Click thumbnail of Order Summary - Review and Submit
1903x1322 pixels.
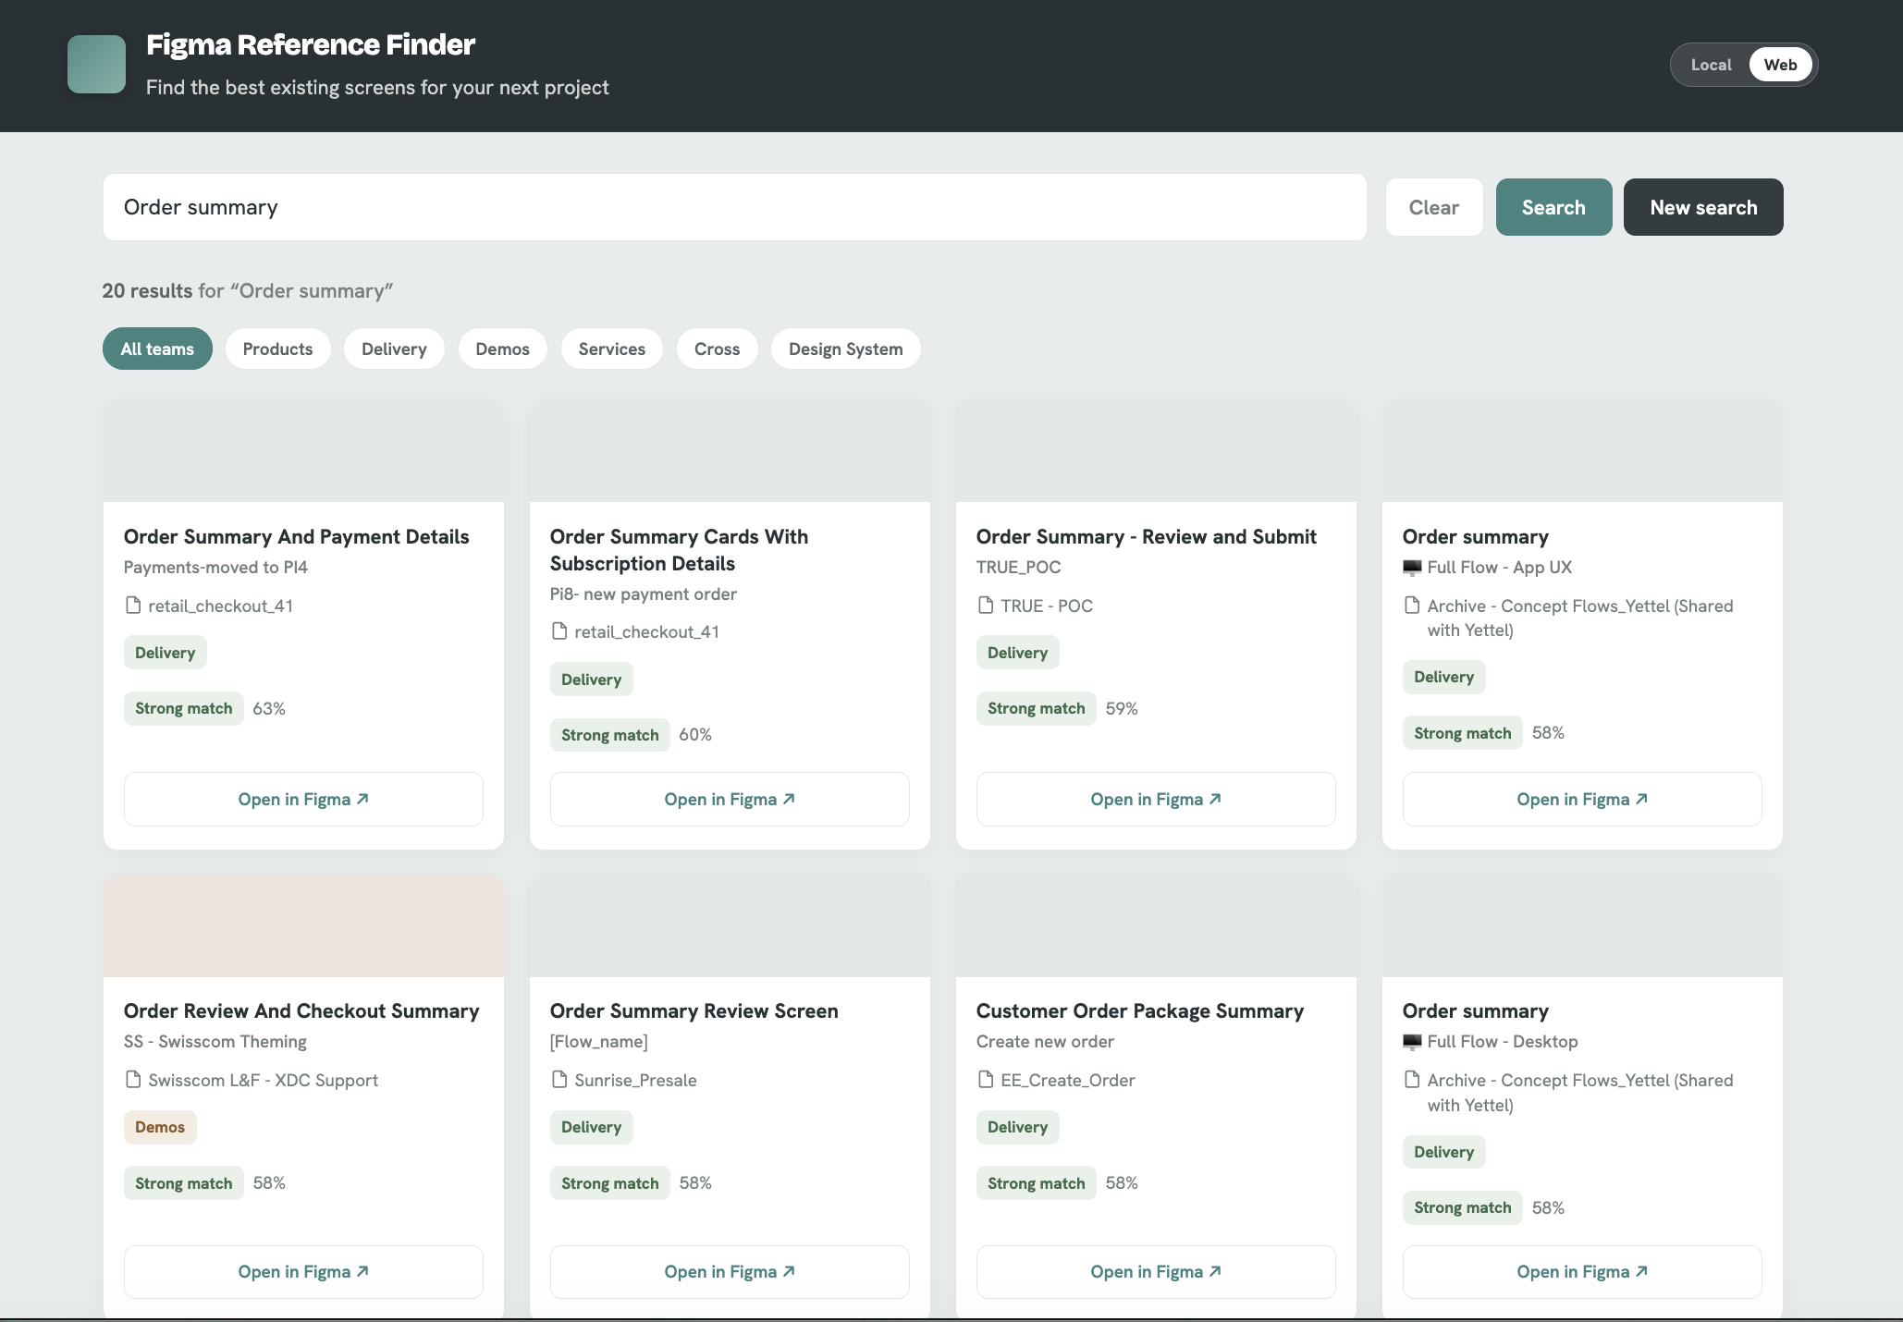(x=1156, y=450)
